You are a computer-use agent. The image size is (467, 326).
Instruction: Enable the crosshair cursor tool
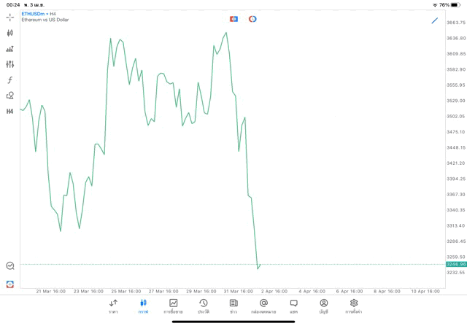9,17
